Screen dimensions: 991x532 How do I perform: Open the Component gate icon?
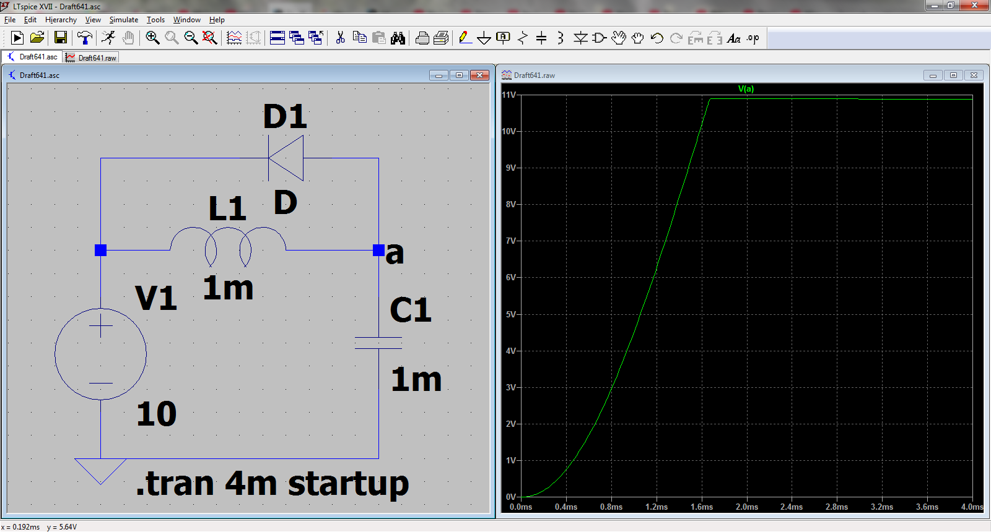[x=599, y=38]
